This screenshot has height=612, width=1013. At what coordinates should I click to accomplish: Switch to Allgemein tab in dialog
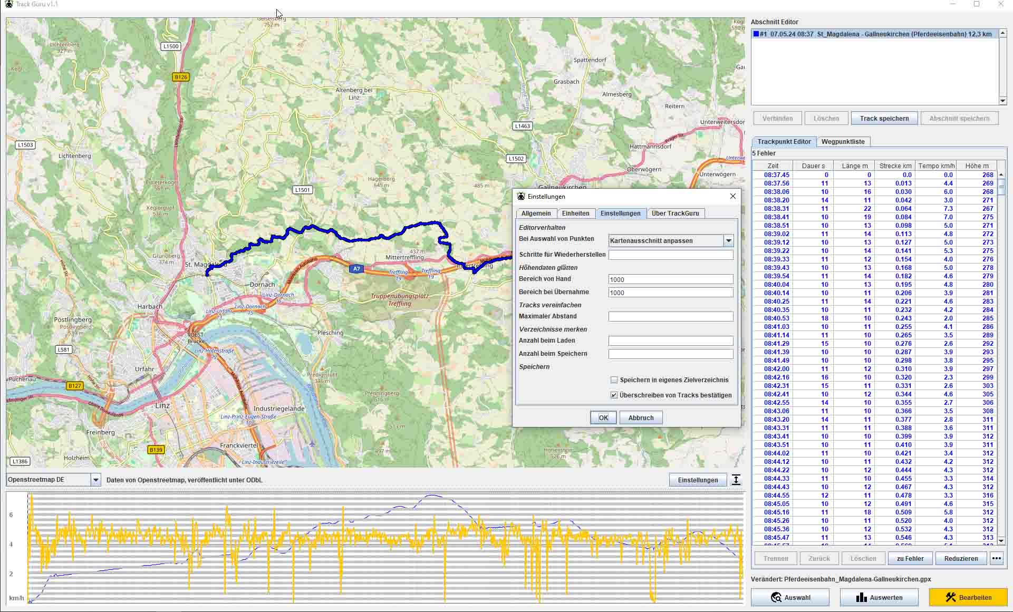(x=536, y=213)
